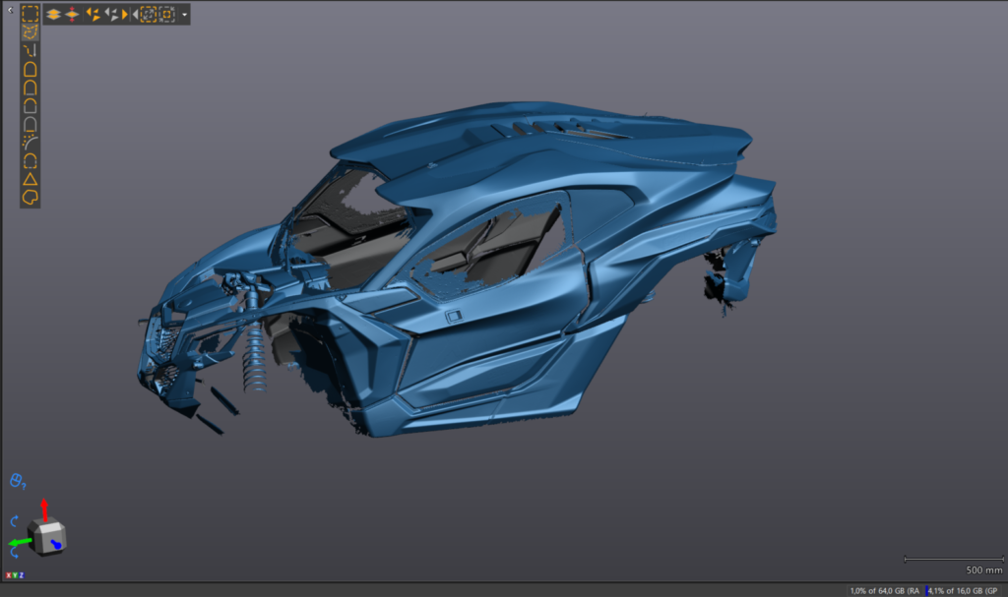1008x597 pixels.
Task: Click the gray and orange triangles icon
Action: (x=110, y=15)
